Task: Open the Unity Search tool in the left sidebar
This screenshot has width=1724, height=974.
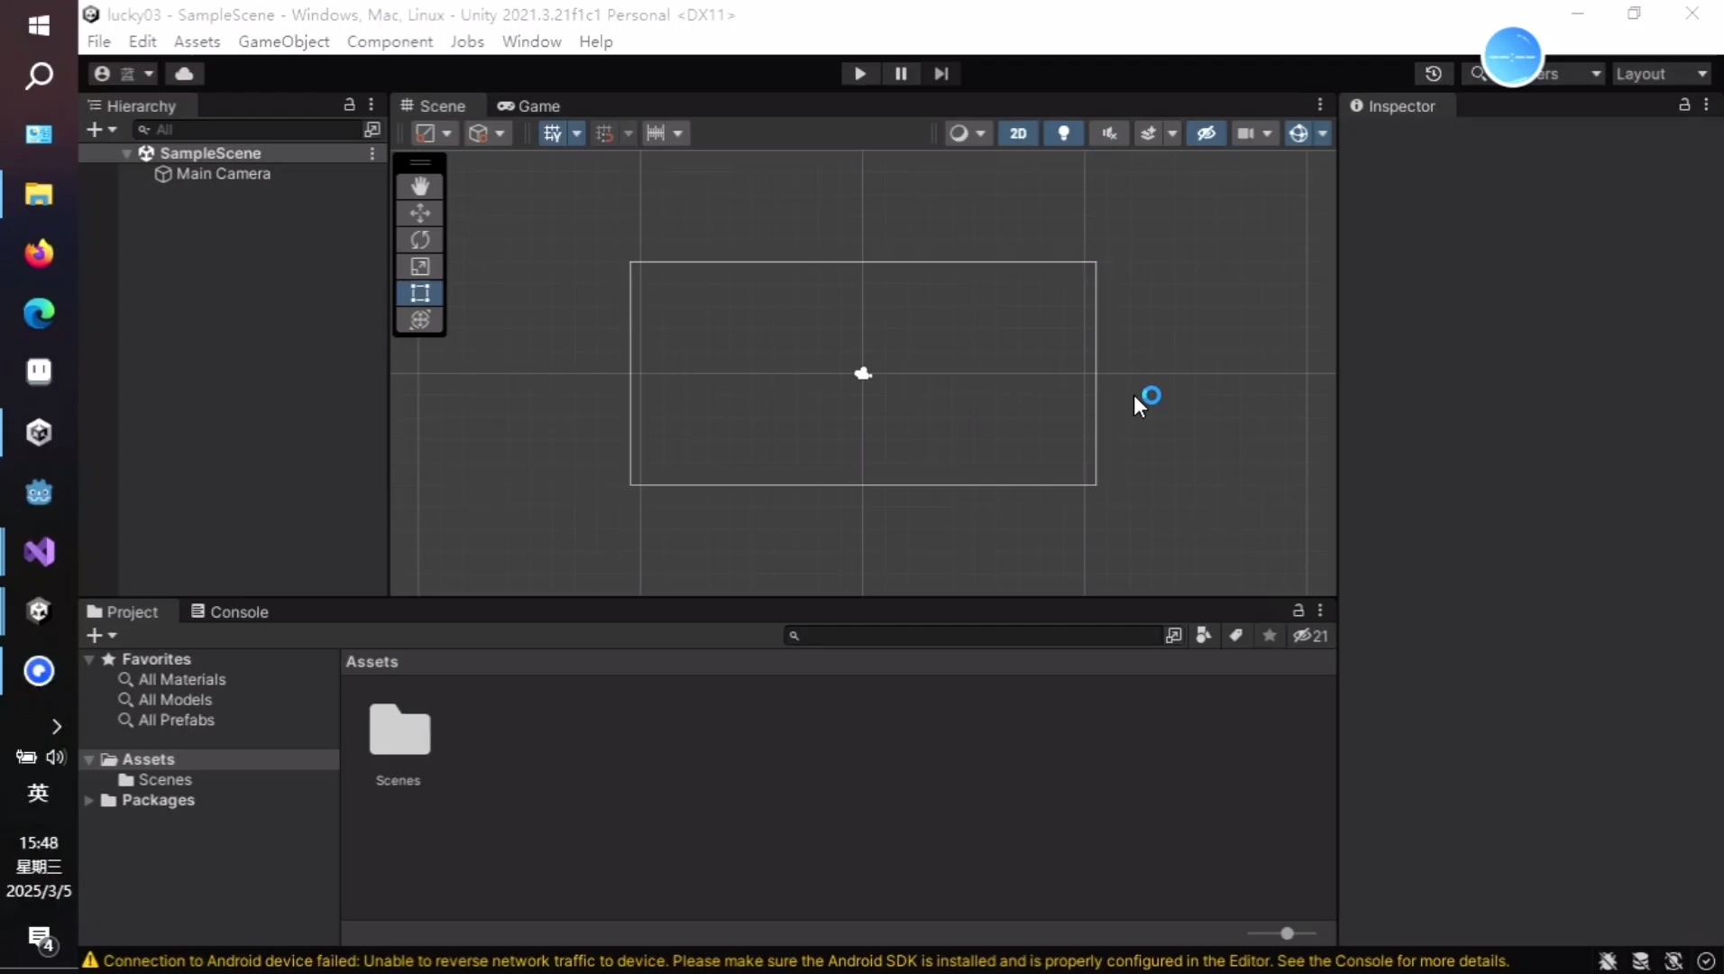Action: click(x=38, y=76)
